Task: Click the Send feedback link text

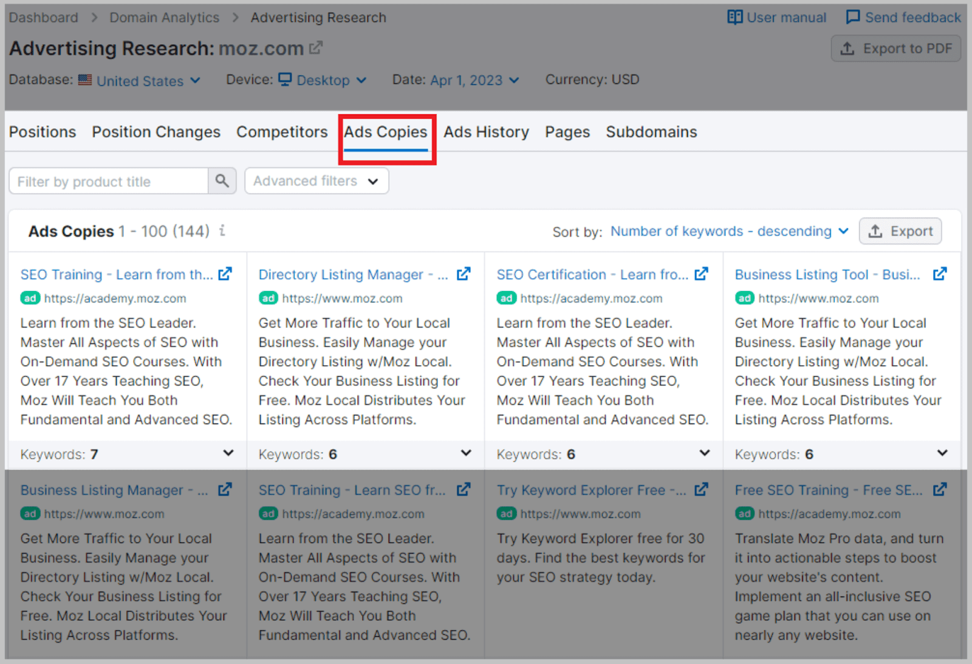Action: (x=913, y=18)
